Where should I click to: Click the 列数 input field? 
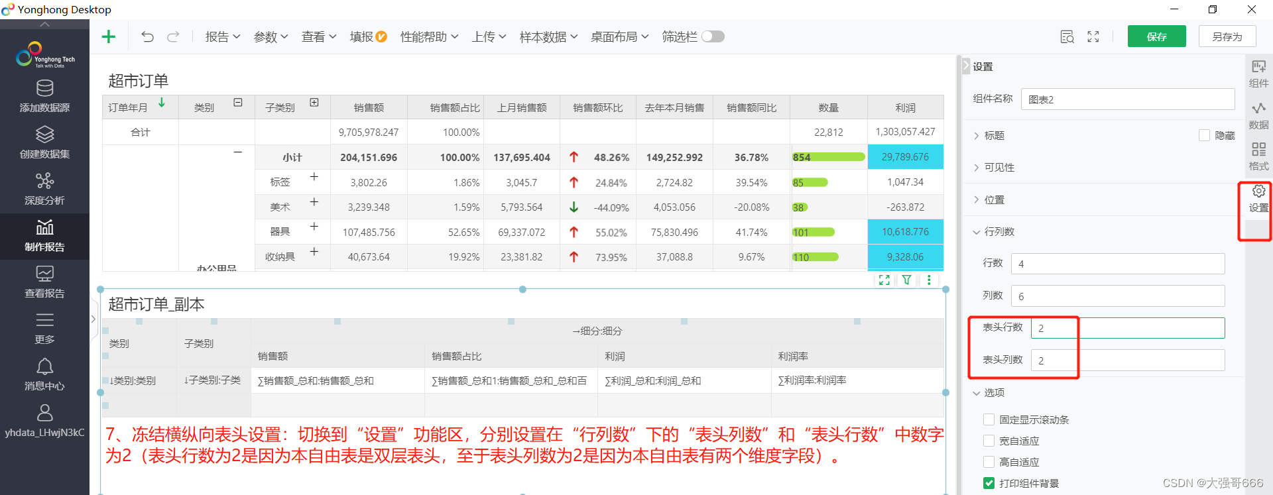coord(1117,296)
